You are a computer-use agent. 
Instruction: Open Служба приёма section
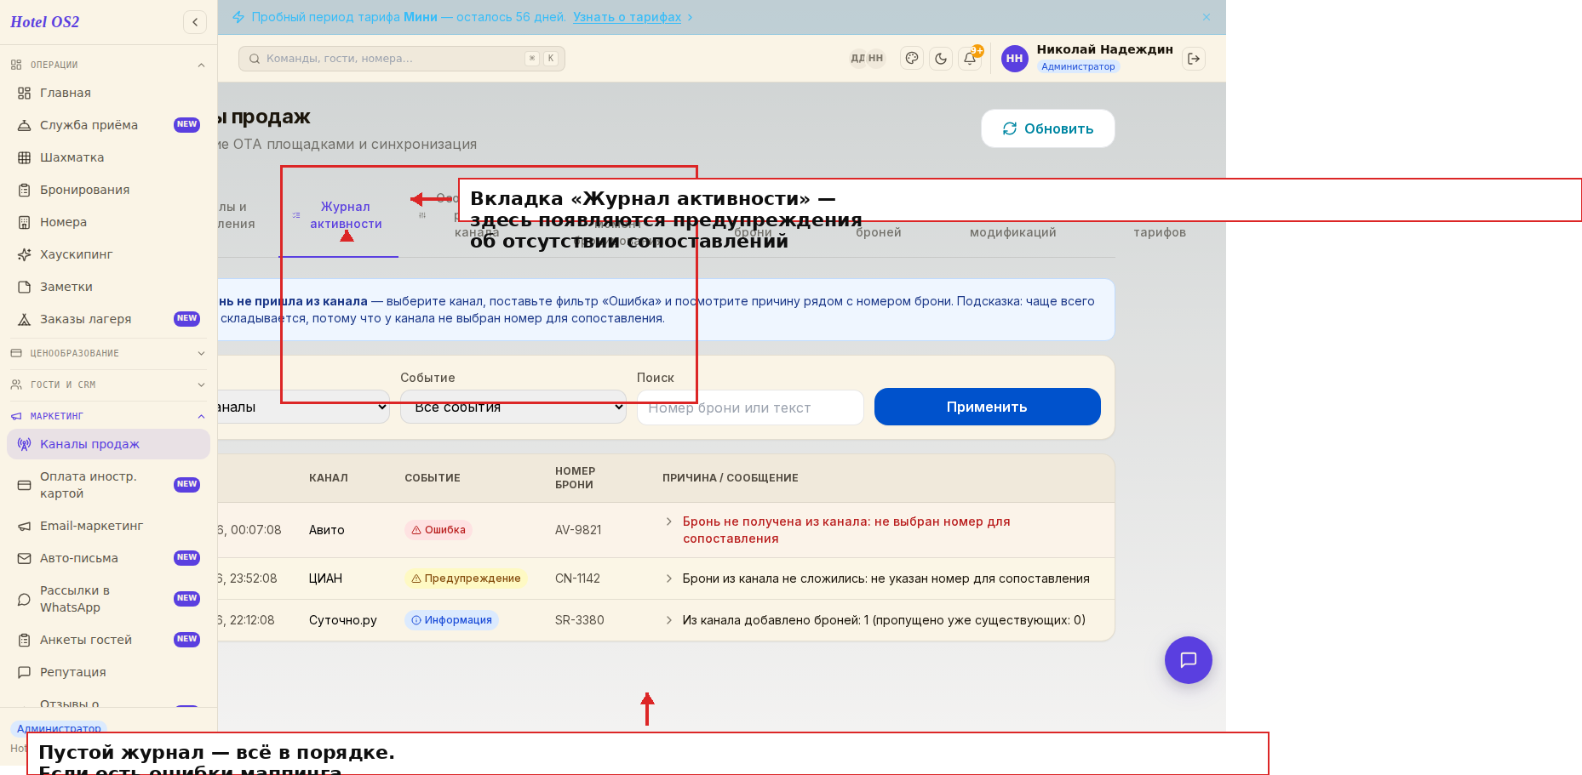pyautogui.click(x=108, y=125)
